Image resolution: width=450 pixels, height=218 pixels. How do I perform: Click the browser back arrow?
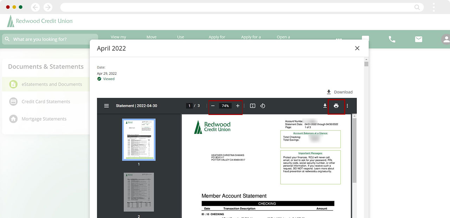click(35, 7)
